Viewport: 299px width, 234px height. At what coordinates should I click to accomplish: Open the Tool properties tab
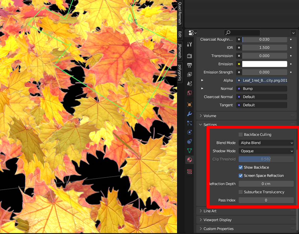coord(189,44)
